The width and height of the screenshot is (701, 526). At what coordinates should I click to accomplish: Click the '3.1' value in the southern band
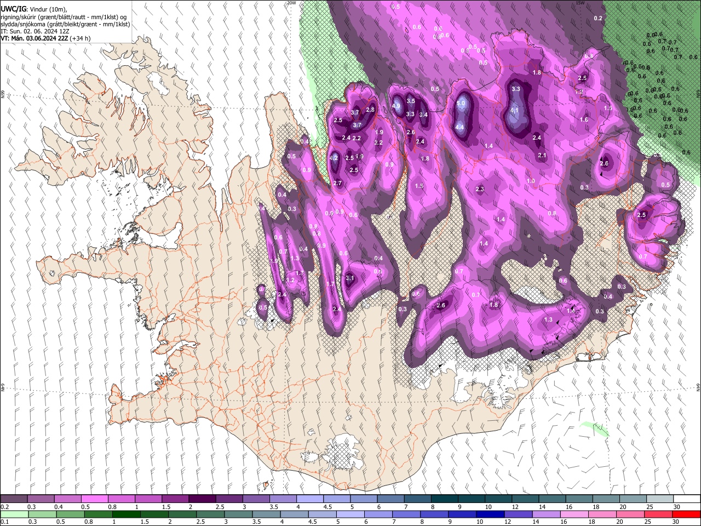(350, 278)
